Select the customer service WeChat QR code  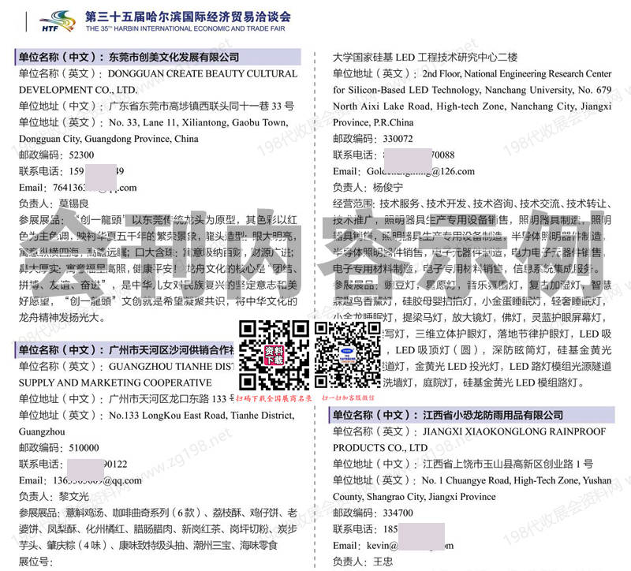click(347, 355)
